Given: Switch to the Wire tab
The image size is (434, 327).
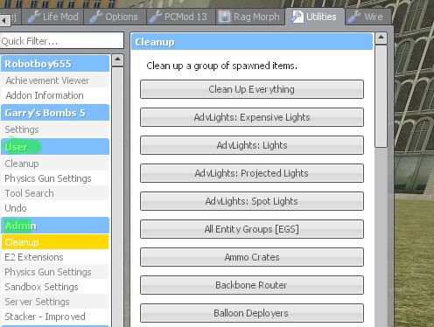Looking at the screenshot, I should click(368, 17).
